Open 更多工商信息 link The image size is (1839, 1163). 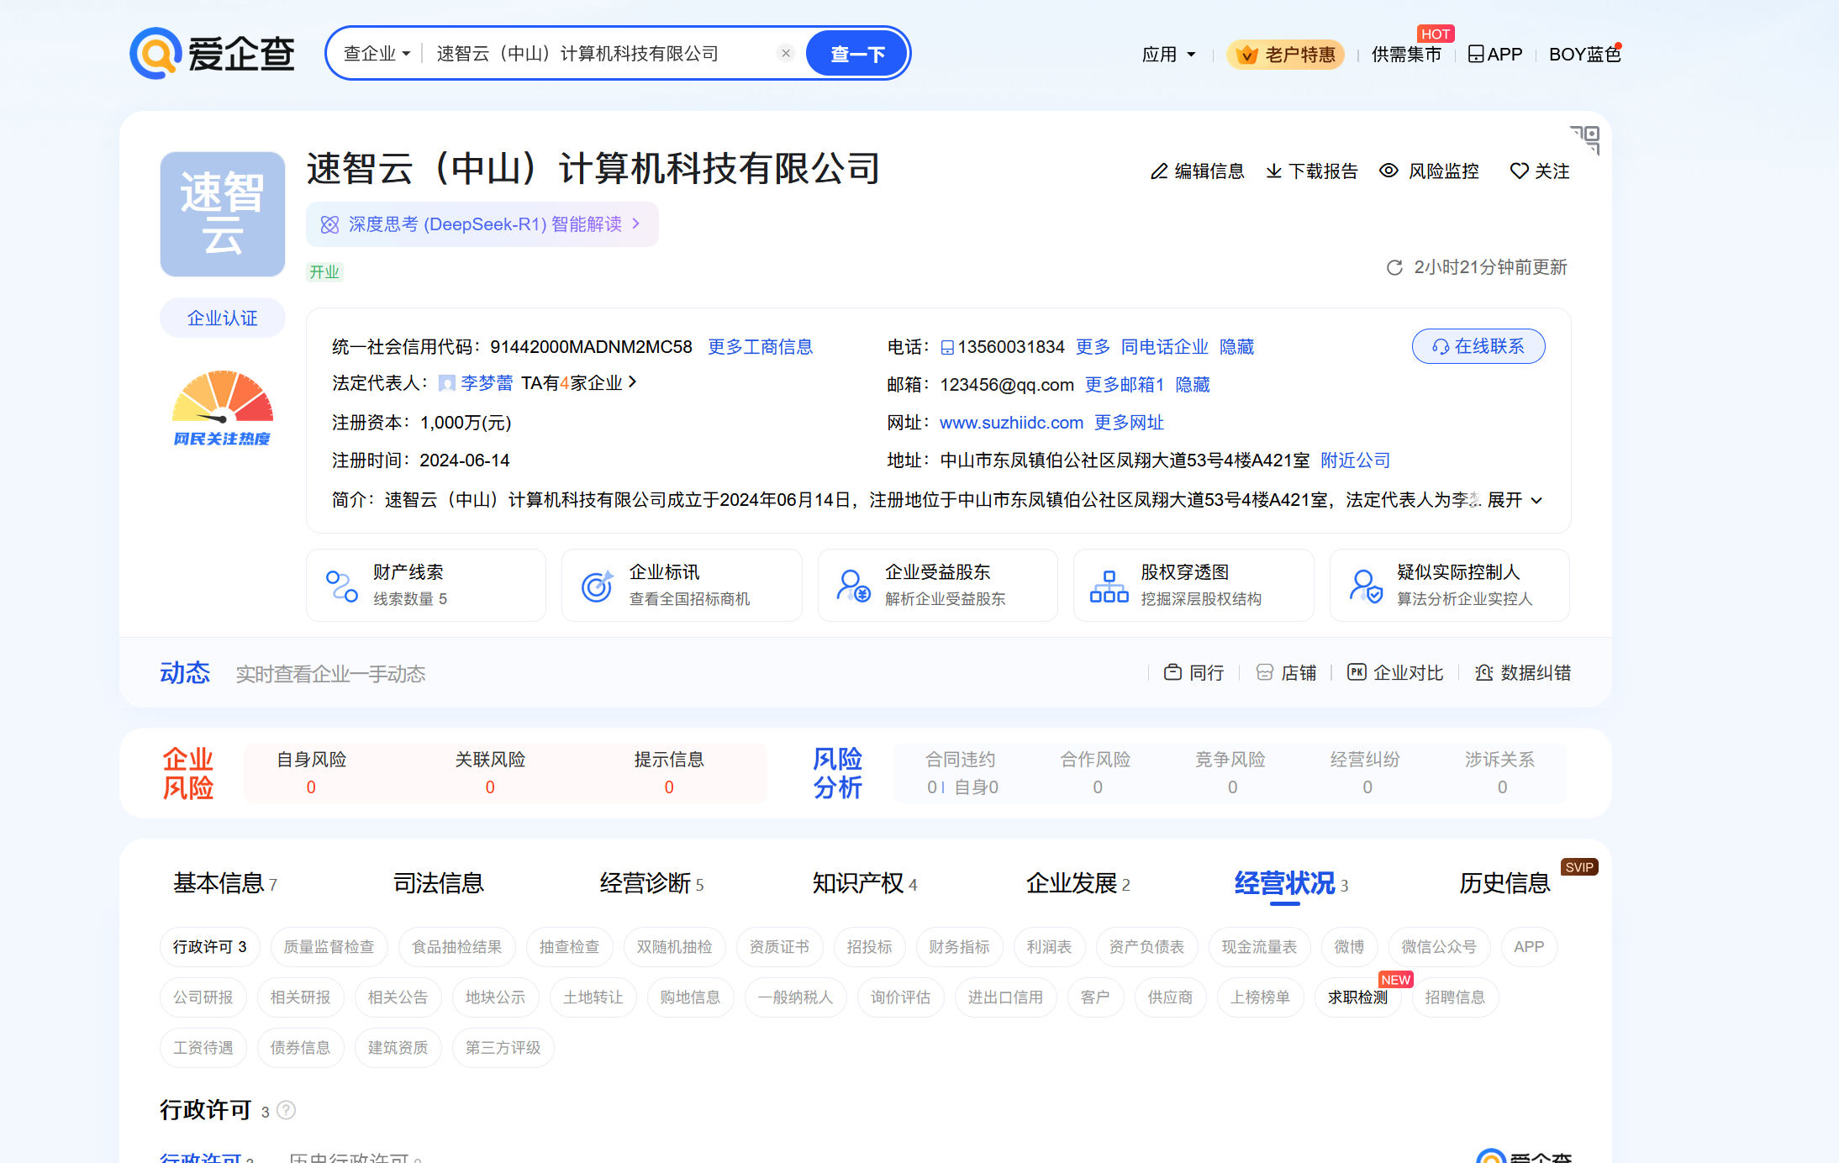coord(760,347)
